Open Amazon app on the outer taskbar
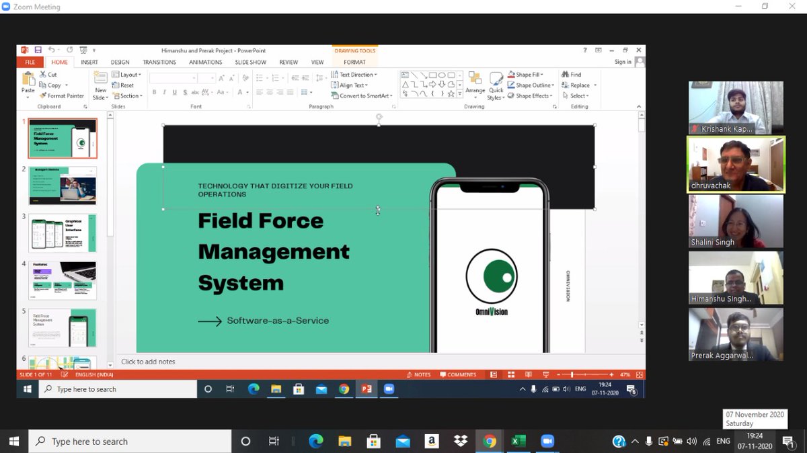Image resolution: width=807 pixels, height=453 pixels. pyautogui.click(x=432, y=442)
